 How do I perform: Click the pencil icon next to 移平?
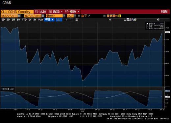[89, 16]
